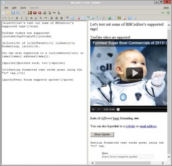Align text right

pyautogui.click(x=61, y=18)
